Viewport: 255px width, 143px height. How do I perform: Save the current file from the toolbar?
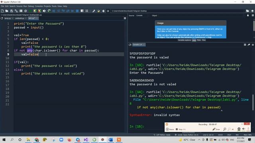12,11
